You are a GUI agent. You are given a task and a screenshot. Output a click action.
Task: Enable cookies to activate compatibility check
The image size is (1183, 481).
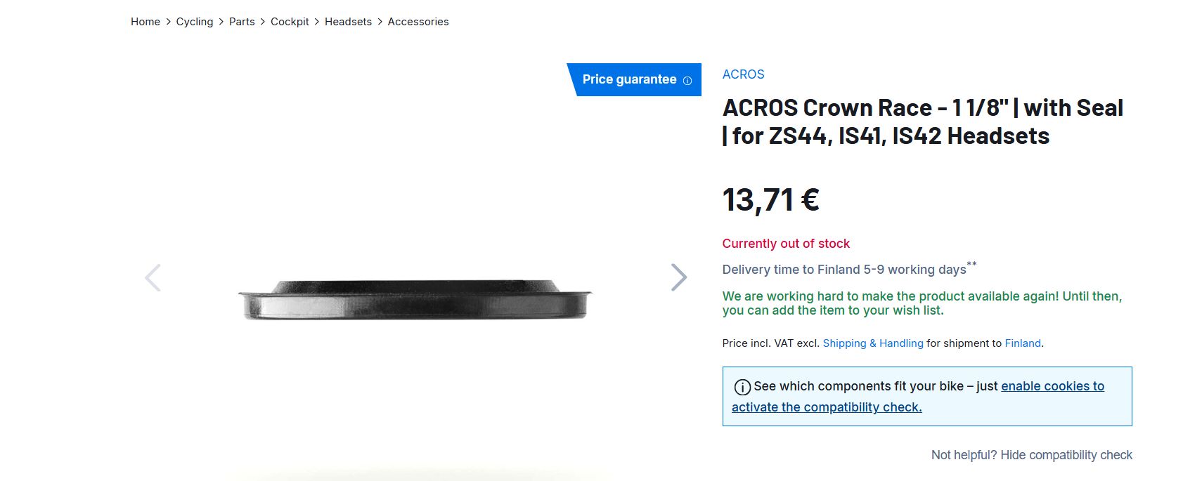[1052, 386]
